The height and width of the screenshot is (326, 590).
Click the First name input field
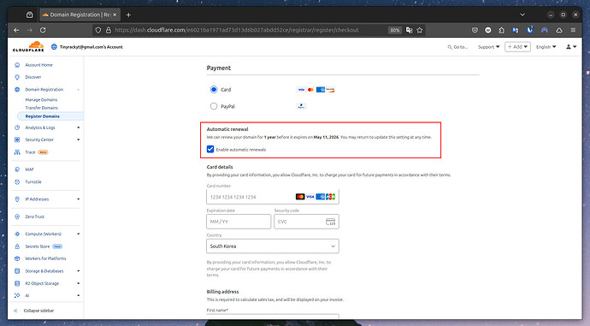[273, 317]
